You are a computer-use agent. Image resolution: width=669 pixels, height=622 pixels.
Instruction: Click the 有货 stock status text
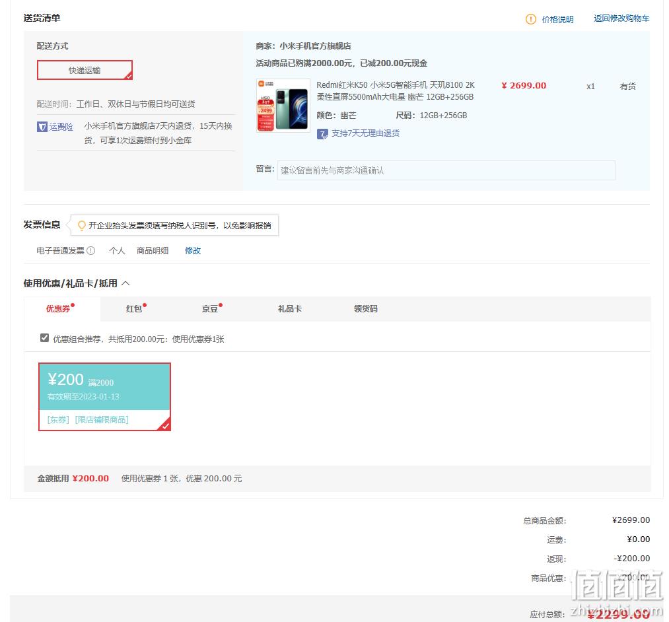628,86
